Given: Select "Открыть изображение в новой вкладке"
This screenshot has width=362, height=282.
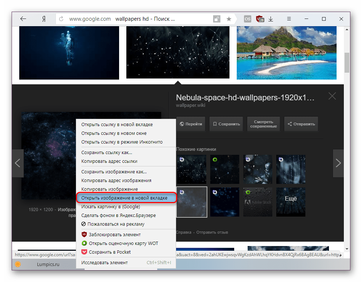Looking at the screenshot, I should pyautogui.click(x=124, y=198).
